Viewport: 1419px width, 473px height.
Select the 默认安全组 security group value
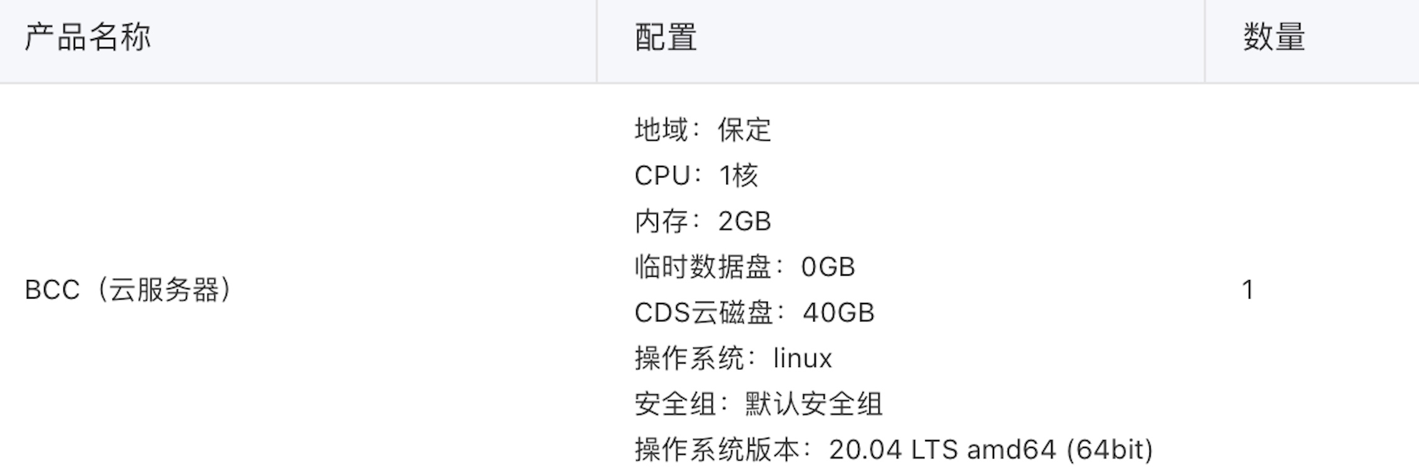(814, 404)
